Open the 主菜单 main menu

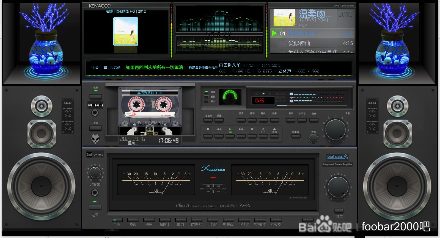pos(208,120)
